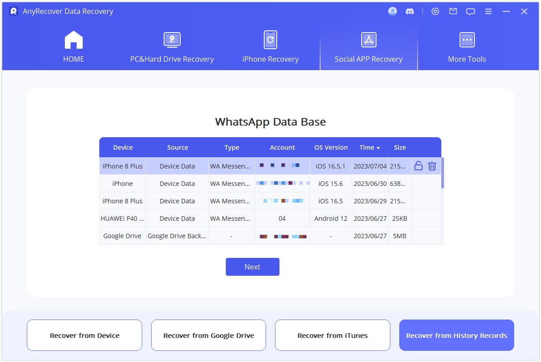The image size is (541, 362).
Task: Open the settings gear in the title bar
Action: click(435, 11)
